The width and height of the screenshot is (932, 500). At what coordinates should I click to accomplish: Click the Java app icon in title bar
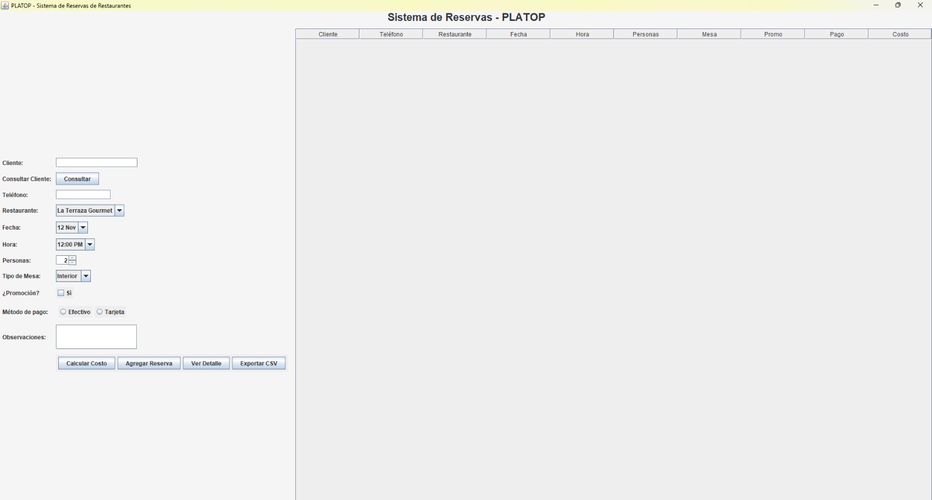point(5,5)
